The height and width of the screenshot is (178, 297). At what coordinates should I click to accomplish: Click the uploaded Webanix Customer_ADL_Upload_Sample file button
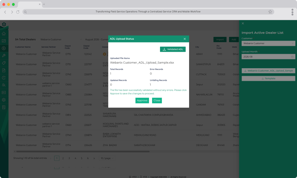pos(268,71)
